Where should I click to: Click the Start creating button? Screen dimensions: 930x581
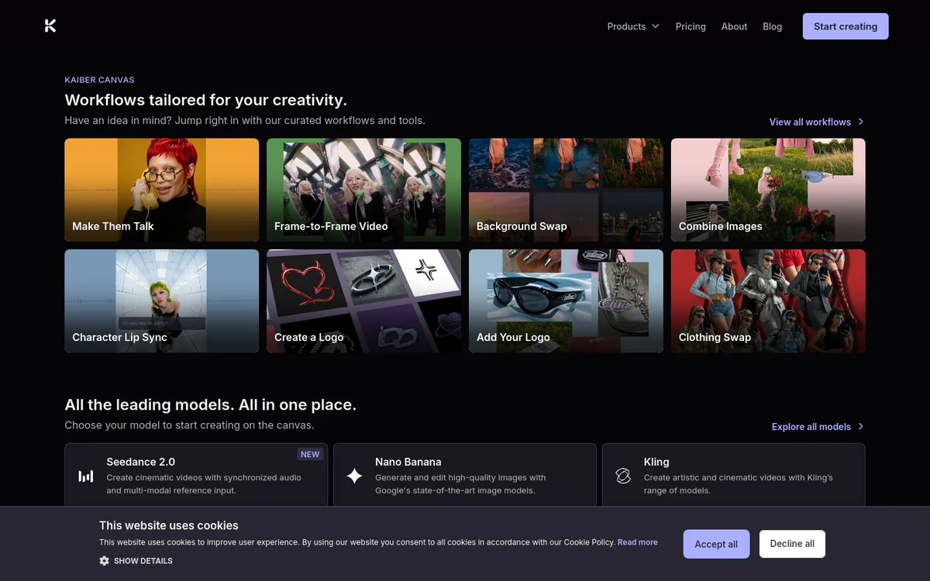(x=846, y=26)
